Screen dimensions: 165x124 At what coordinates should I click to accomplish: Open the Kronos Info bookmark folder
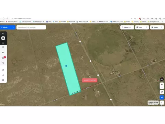point(71,22)
